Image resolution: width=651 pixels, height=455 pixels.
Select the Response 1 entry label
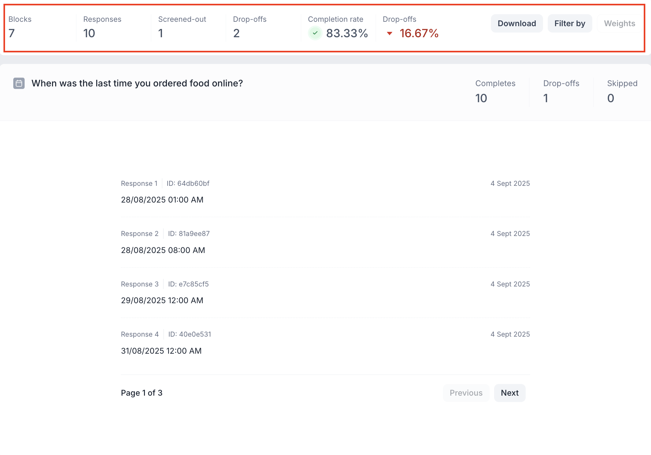[x=139, y=184]
